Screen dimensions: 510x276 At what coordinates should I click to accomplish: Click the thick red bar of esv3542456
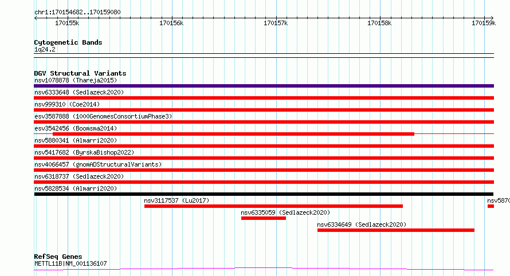coord(234,134)
